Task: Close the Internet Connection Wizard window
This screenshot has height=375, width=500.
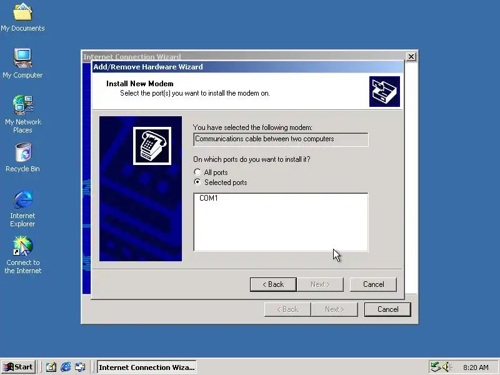Action: 411,57
